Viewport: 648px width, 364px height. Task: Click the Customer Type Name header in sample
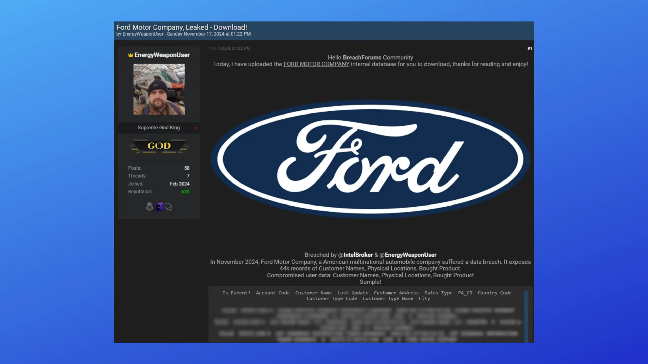click(x=388, y=299)
